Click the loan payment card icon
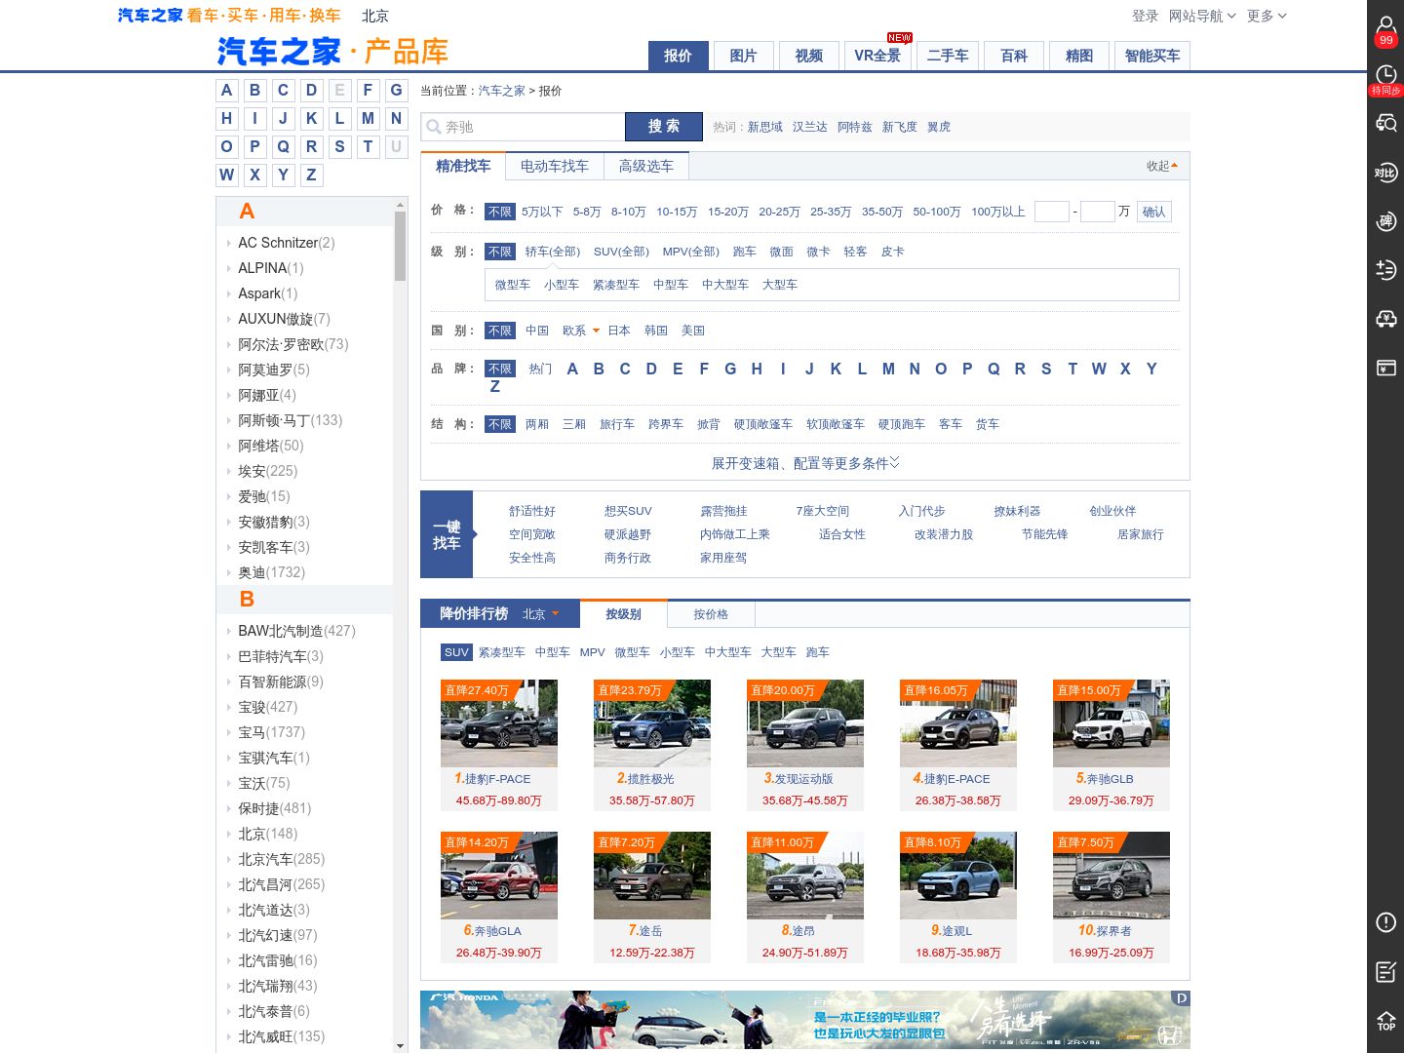The width and height of the screenshot is (1404, 1053). pyautogui.click(x=1385, y=368)
